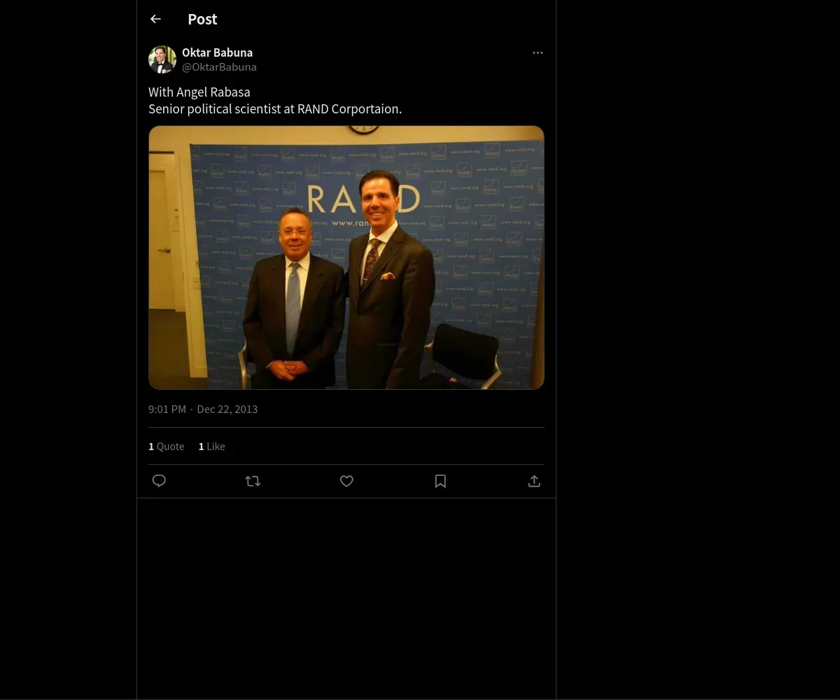
Task: Click the reply speech bubble icon
Action: click(x=159, y=481)
